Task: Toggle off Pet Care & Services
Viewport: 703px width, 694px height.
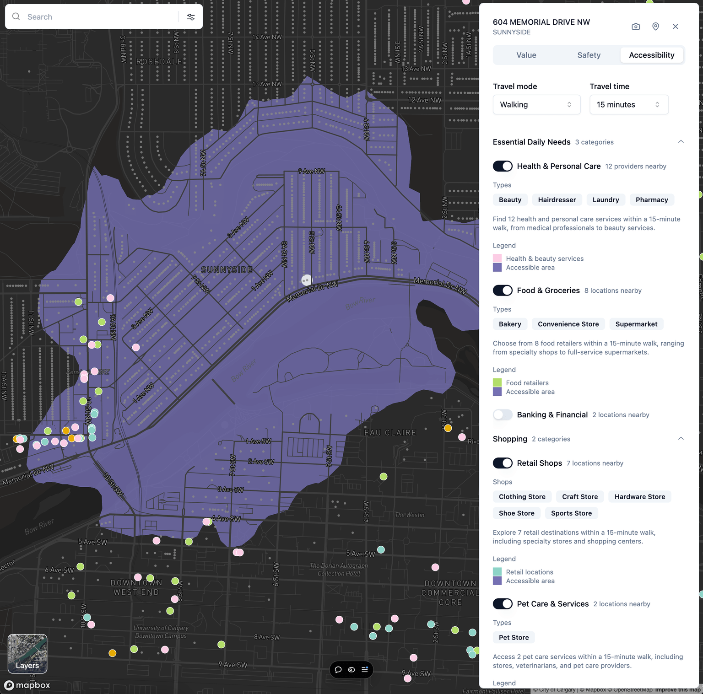Action: click(x=503, y=604)
